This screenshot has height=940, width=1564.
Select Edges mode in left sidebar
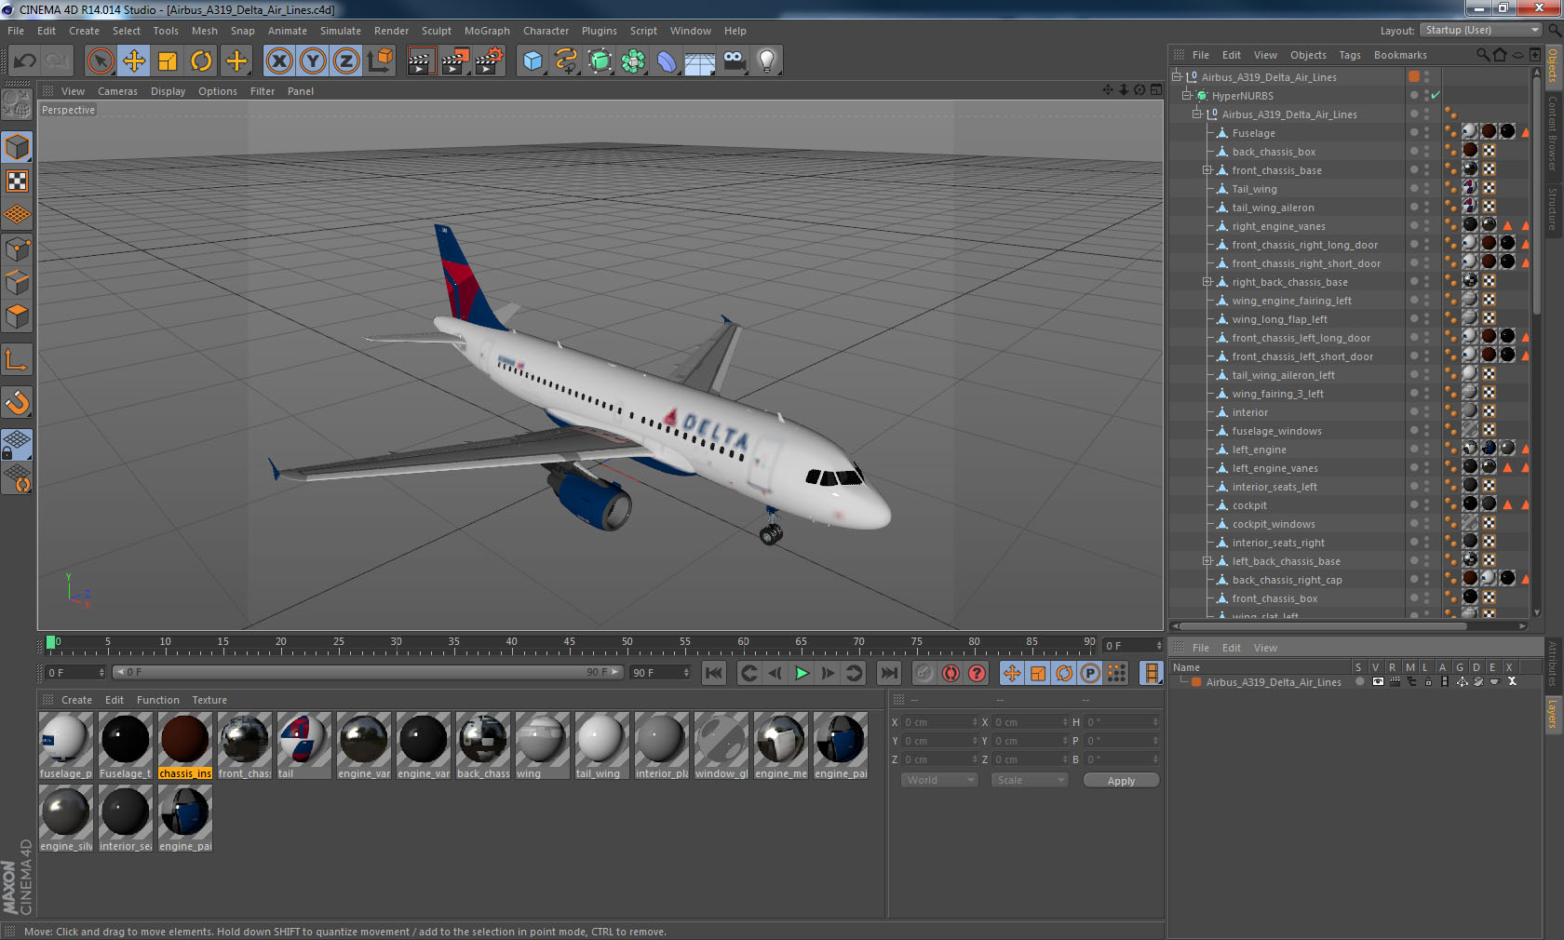[x=17, y=283]
